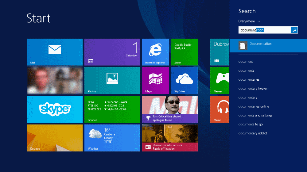Image resolution: width=307 pixels, height=172 pixels.
Task: Select the 'document' search suggestion
Action: 246,62
